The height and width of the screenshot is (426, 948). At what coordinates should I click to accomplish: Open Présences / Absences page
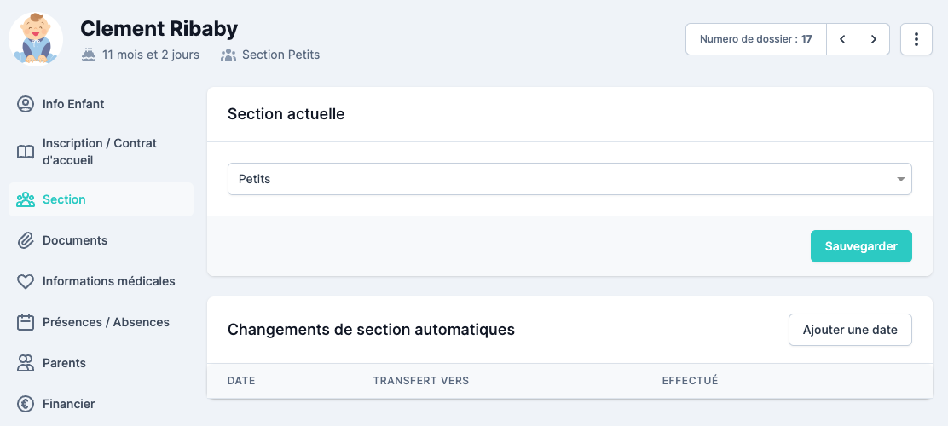[106, 322]
